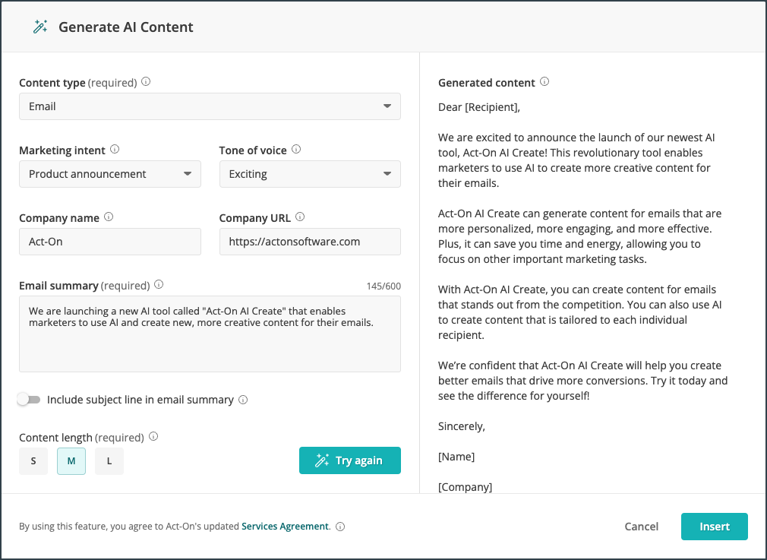Open the Tone of voice dropdown
This screenshot has width=767, height=560.
(x=310, y=174)
